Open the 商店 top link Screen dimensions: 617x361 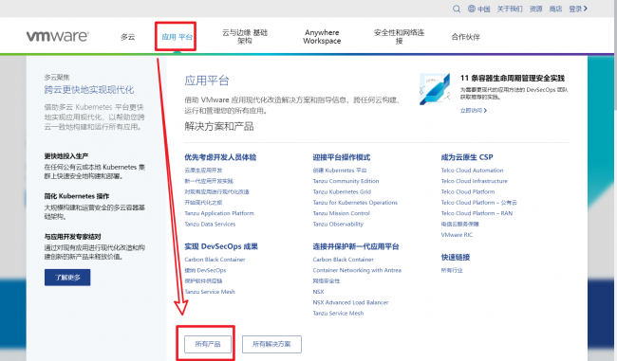point(555,9)
